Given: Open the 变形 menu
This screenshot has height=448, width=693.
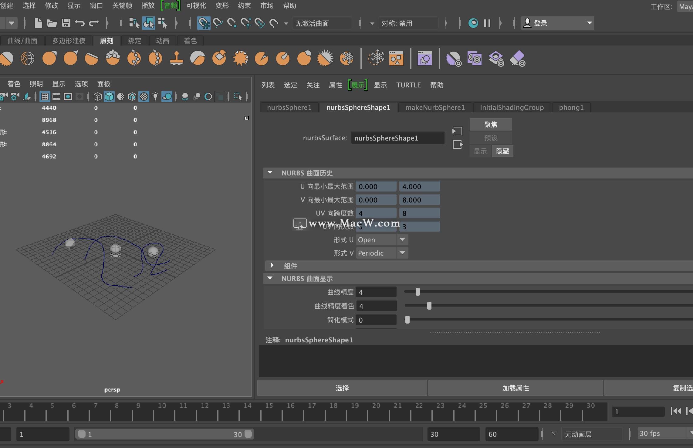Looking at the screenshot, I should click(222, 5).
